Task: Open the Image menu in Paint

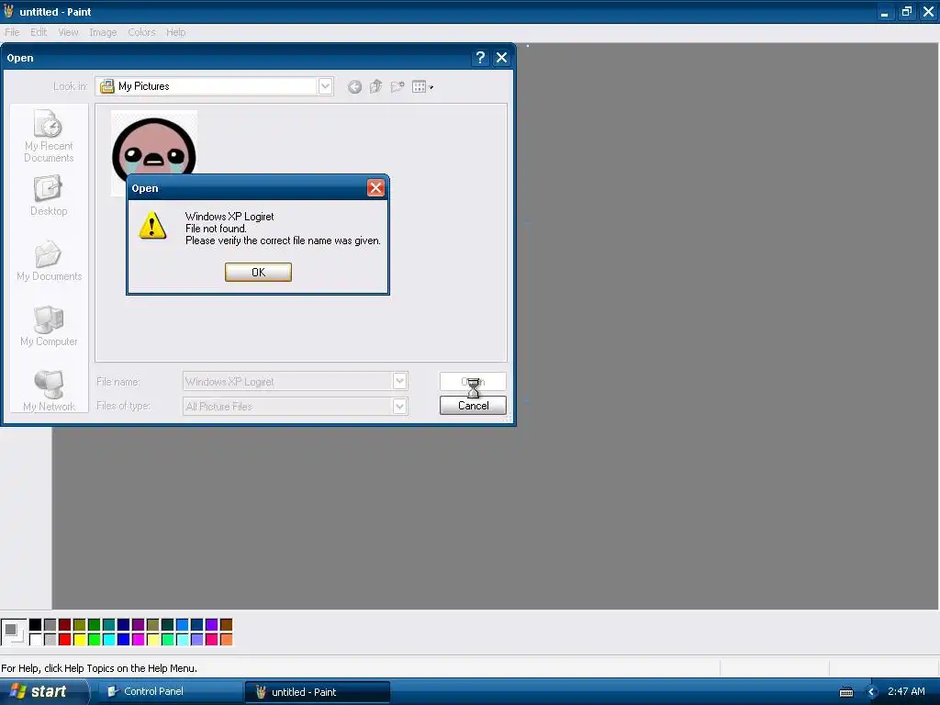Action: click(x=103, y=32)
